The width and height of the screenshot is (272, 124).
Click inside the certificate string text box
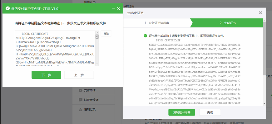(x=55, y=48)
